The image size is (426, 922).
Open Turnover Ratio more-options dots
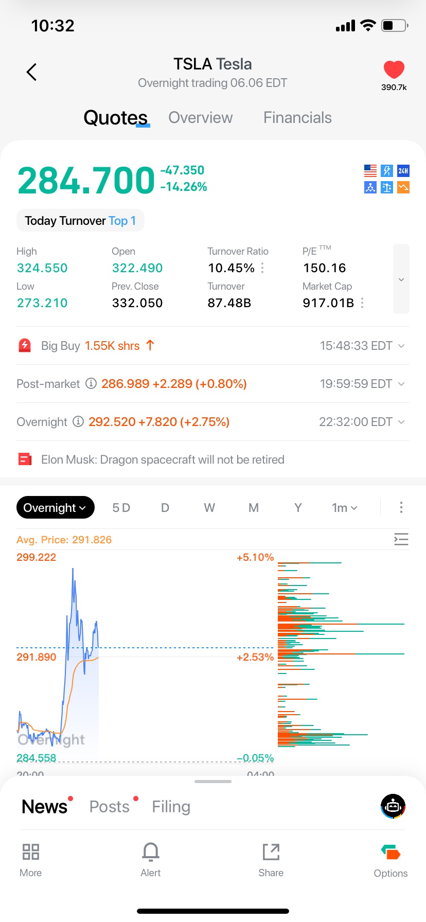click(x=262, y=268)
